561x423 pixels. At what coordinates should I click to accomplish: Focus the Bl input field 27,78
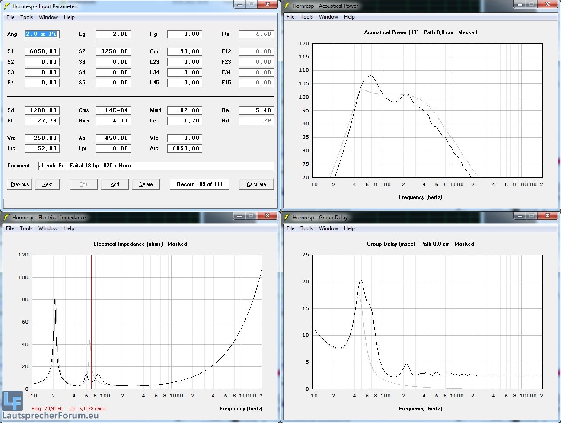(x=41, y=121)
